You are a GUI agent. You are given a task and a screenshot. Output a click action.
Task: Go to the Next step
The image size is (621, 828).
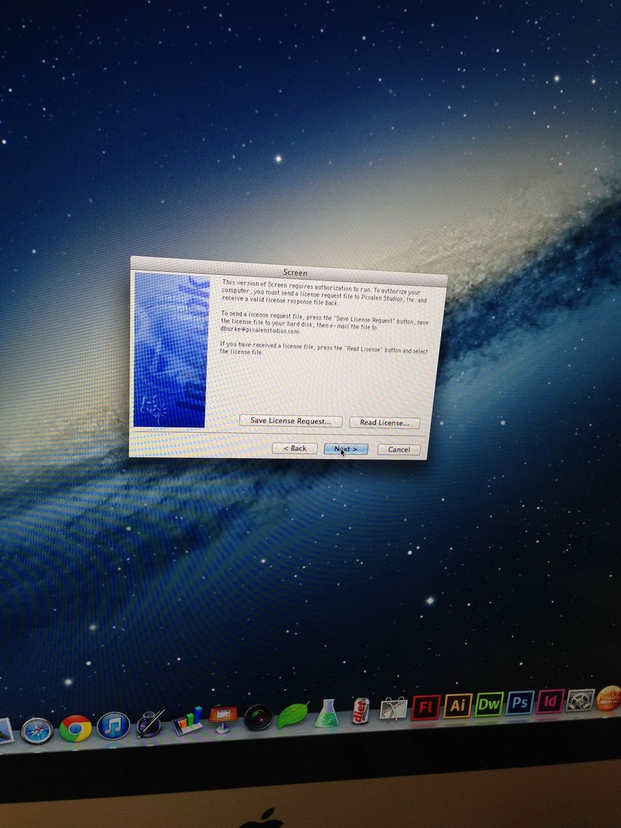click(345, 449)
